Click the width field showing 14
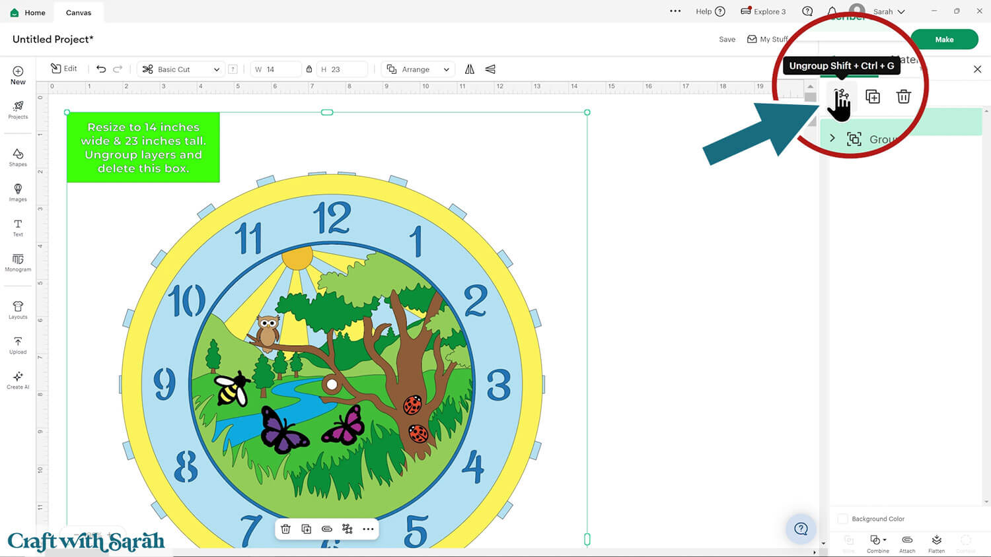 [275, 69]
